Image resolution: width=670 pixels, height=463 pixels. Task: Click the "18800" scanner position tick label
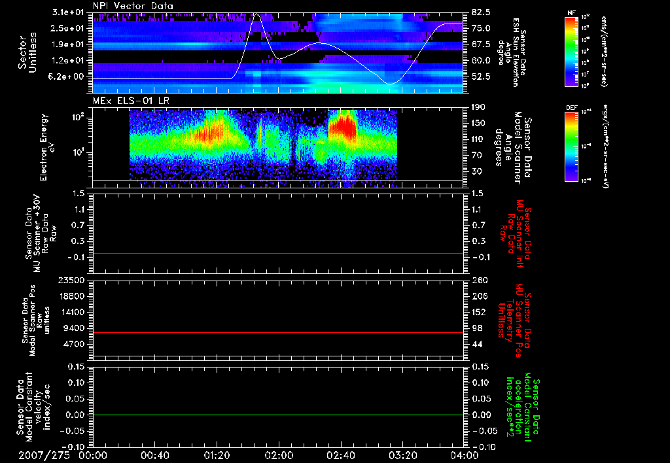[x=71, y=296]
